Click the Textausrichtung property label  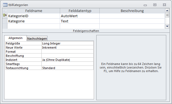[24, 68]
